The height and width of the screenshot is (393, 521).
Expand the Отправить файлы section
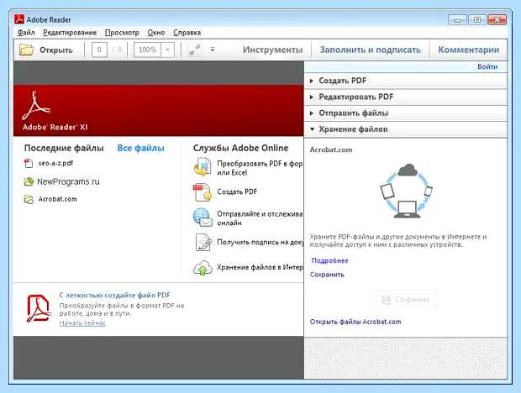click(x=406, y=113)
